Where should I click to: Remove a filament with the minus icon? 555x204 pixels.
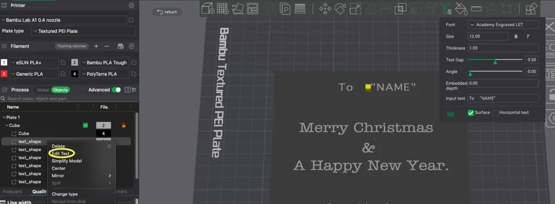click(107, 46)
